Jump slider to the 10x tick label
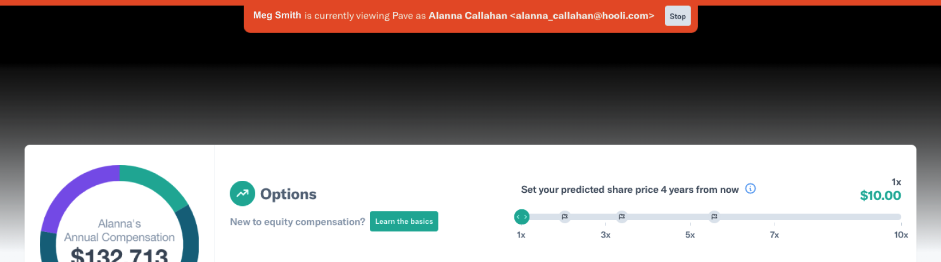Screen dimensions: 941x262 (901, 235)
